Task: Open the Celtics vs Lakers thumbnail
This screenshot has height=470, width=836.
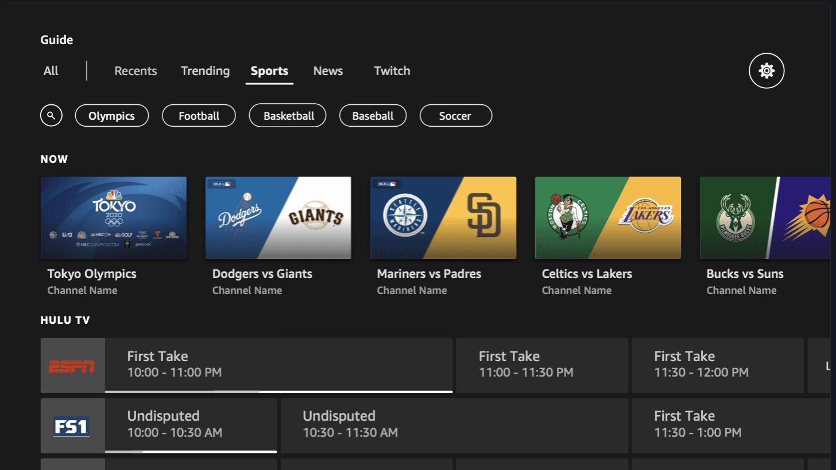Action: point(608,218)
